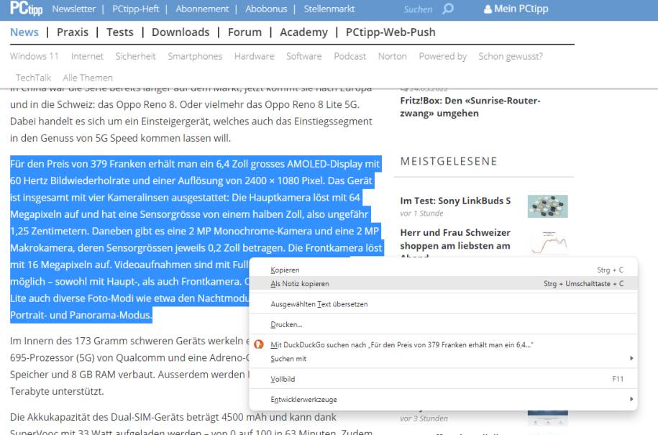Click the user icon beside Mein PCtipp
The height and width of the screenshot is (435, 658).
(x=488, y=9)
